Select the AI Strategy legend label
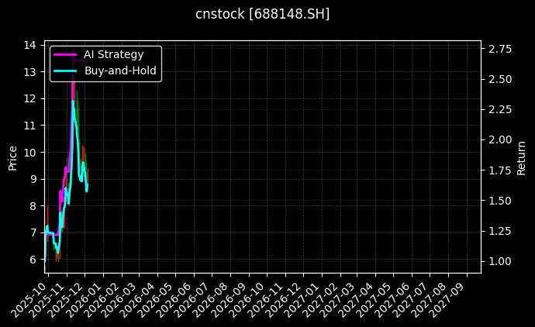 pyautogui.click(x=113, y=54)
